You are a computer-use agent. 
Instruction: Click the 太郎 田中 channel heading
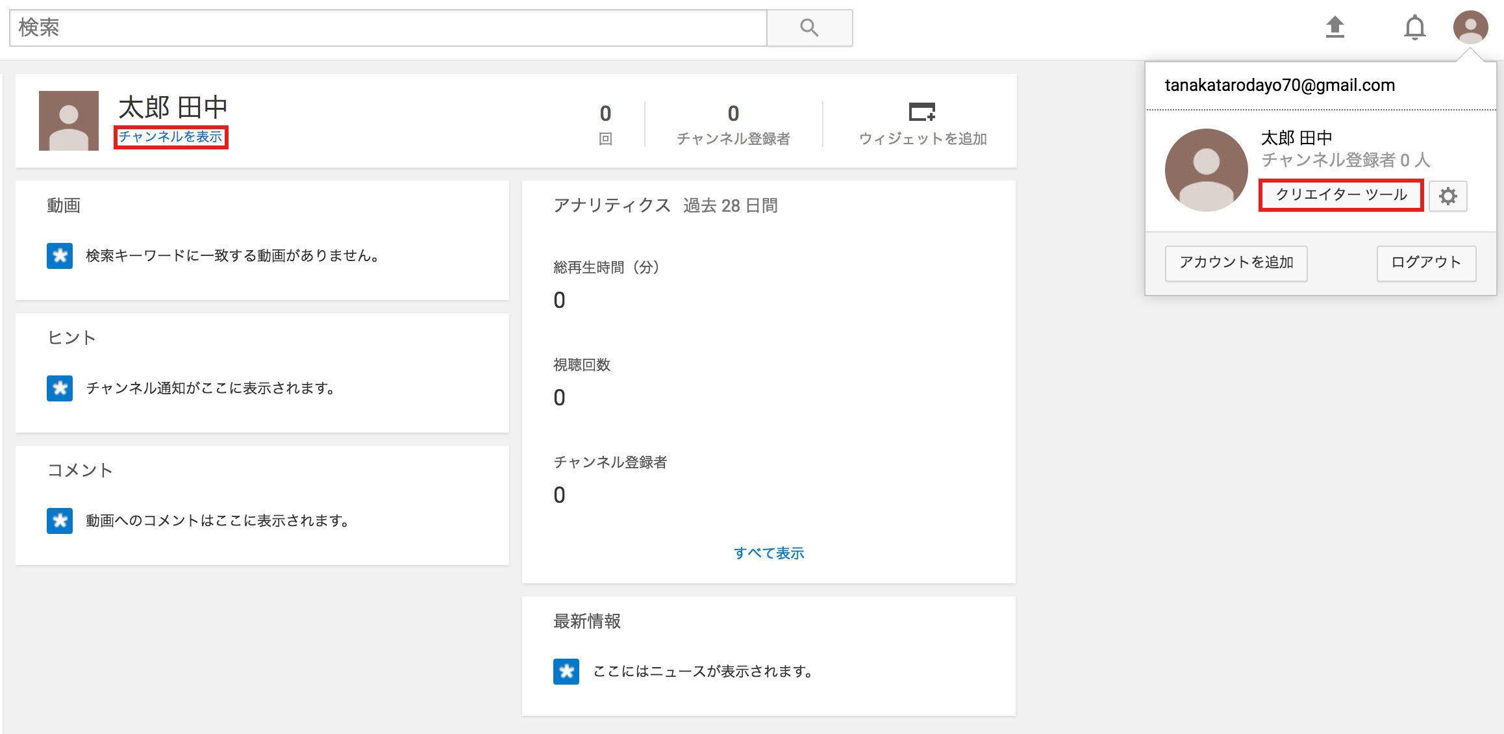[173, 107]
